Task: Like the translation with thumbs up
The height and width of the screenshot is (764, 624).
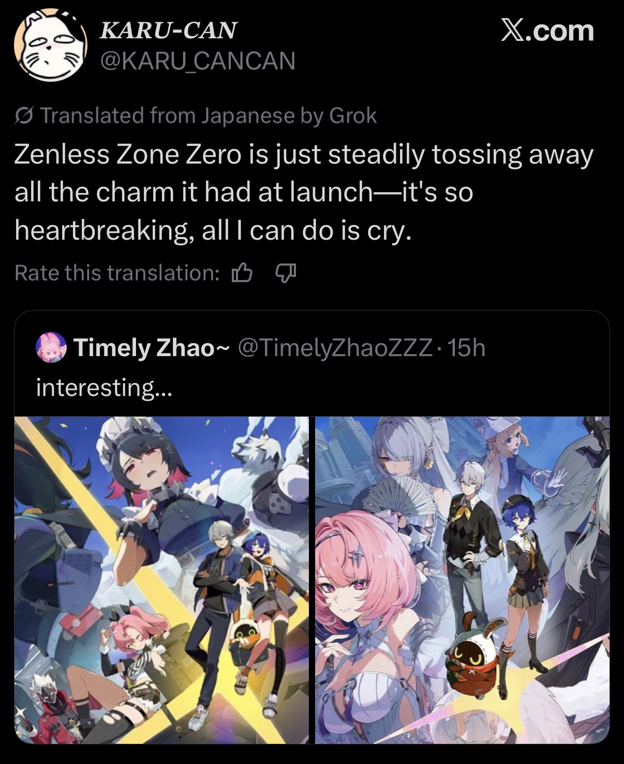Action: [x=242, y=273]
